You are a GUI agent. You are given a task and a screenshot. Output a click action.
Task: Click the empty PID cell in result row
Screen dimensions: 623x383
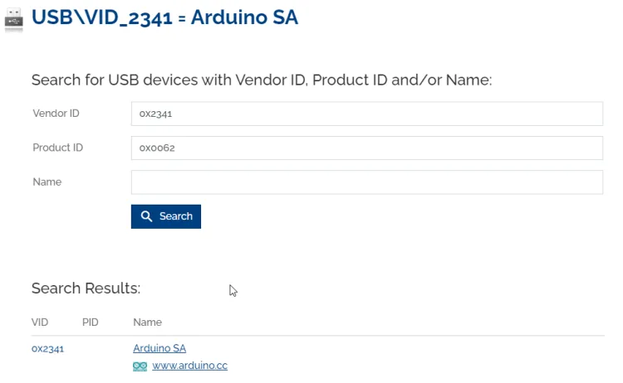(x=91, y=348)
